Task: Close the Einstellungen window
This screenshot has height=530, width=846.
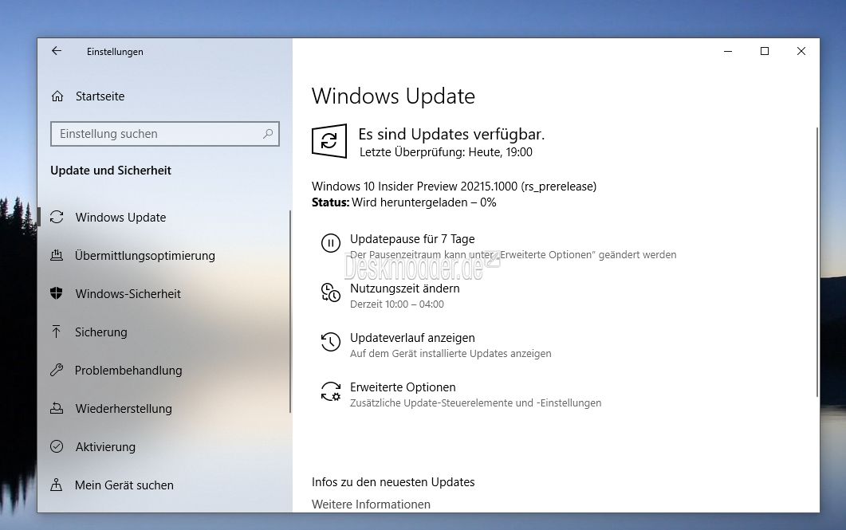Action: point(801,51)
